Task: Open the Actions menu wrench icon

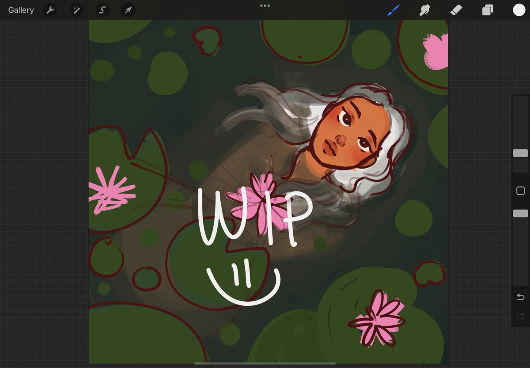Action: click(50, 10)
